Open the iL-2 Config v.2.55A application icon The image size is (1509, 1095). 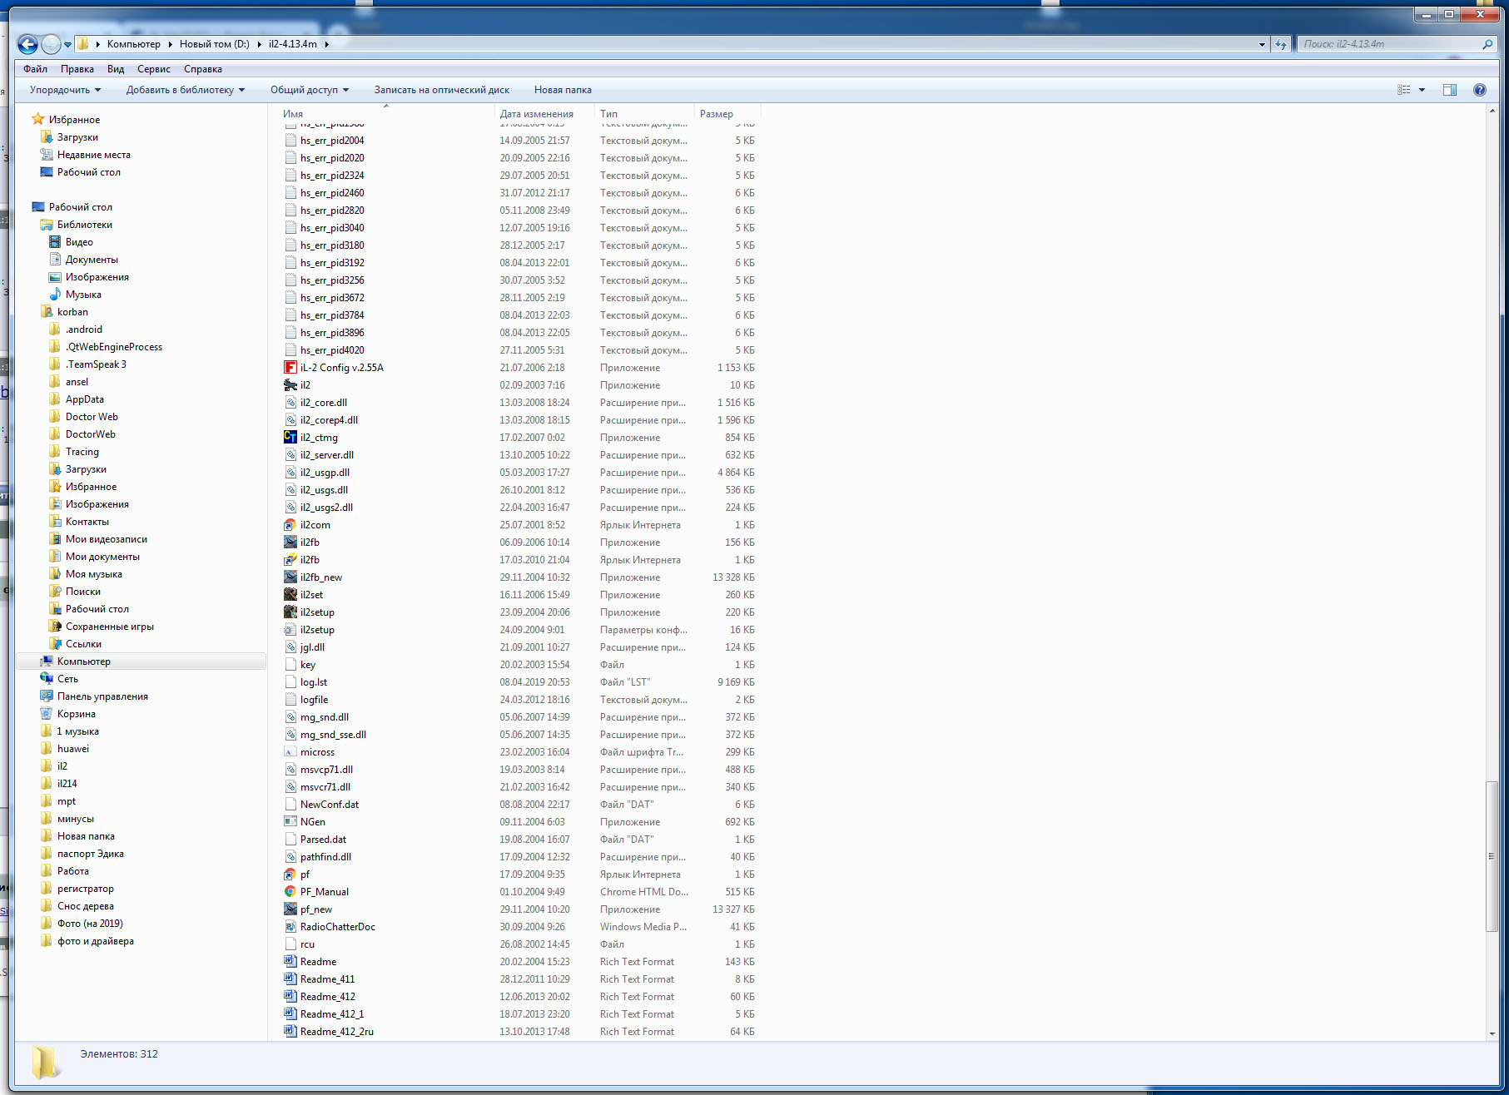[290, 368]
